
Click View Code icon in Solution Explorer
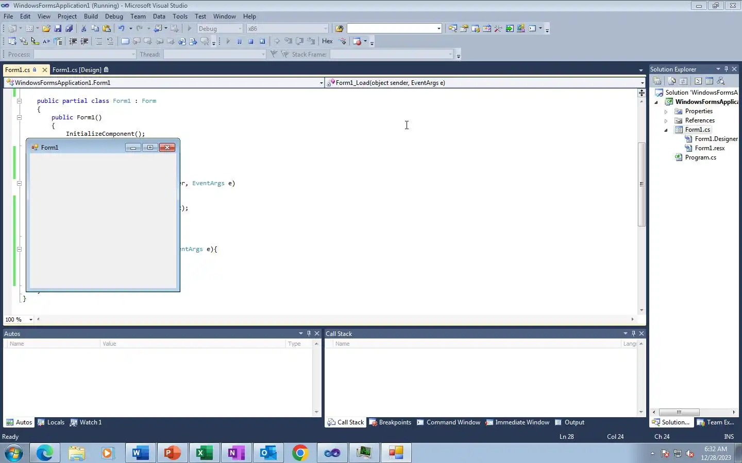click(x=698, y=81)
